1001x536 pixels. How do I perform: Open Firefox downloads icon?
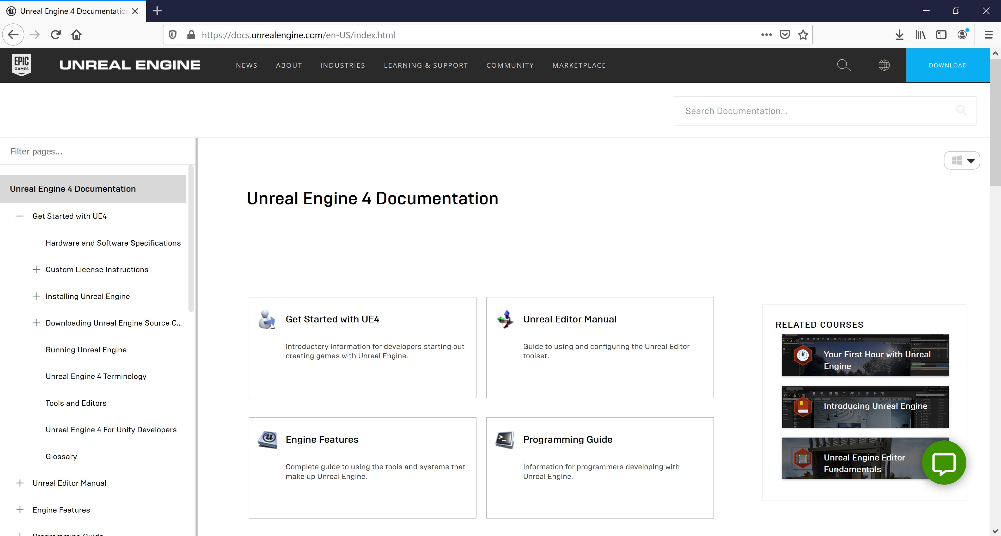(899, 35)
